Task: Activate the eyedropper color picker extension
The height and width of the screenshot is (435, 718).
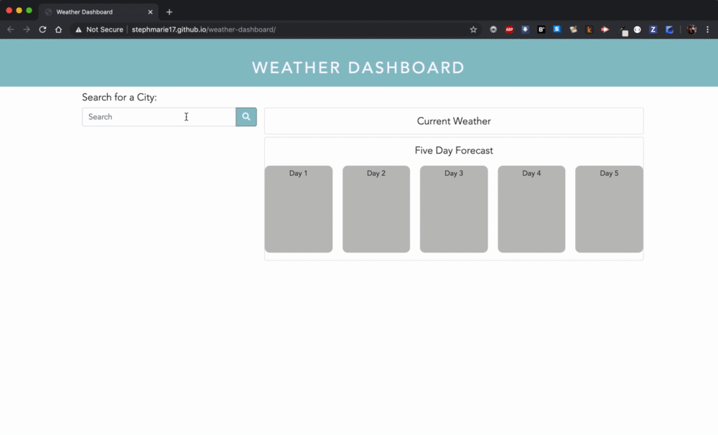Action: 623,30
